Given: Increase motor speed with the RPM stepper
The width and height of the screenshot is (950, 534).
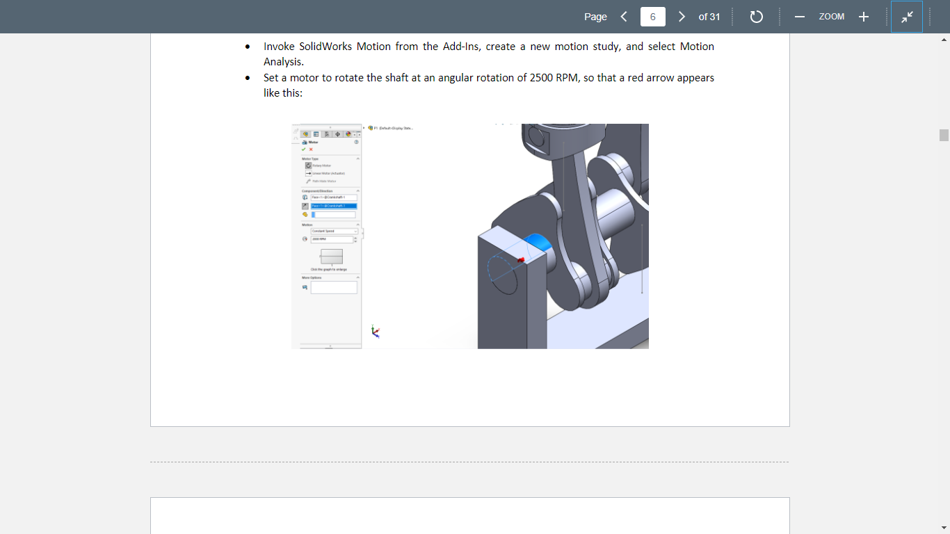Looking at the screenshot, I should click(355, 237).
